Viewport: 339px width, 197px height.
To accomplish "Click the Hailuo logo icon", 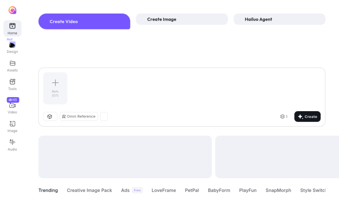I will point(12,10).
